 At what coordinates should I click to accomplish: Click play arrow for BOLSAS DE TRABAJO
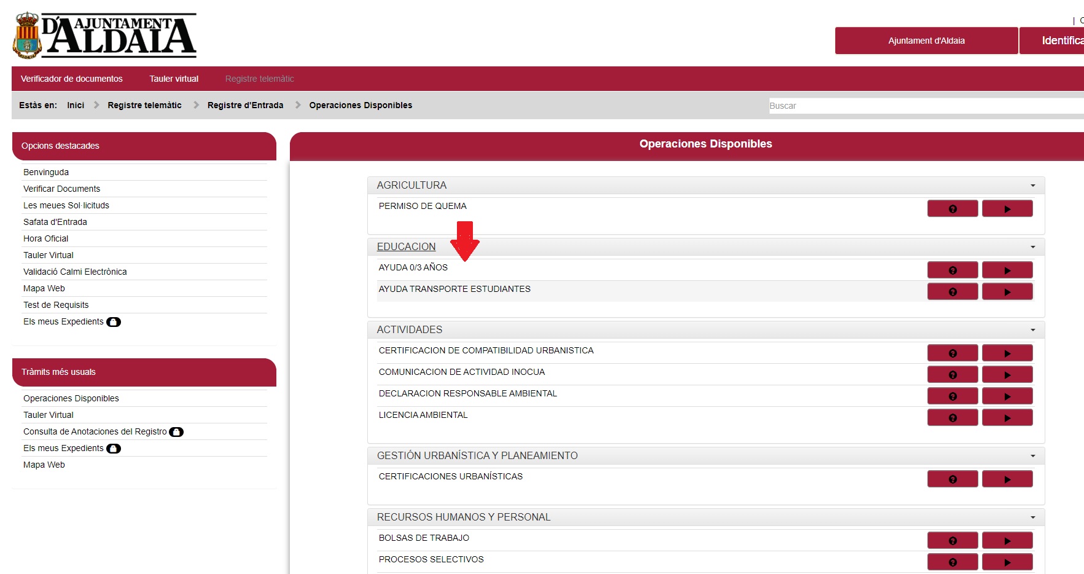point(1007,541)
